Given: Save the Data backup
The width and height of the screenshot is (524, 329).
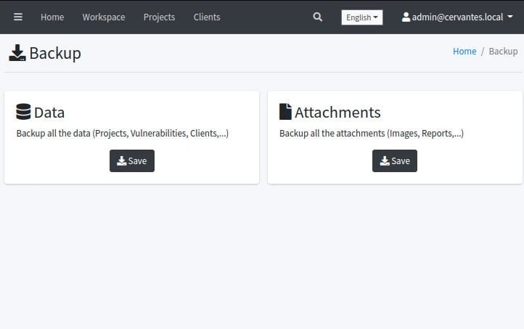Looking at the screenshot, I should pyautogui.click(x=132, y=161).
